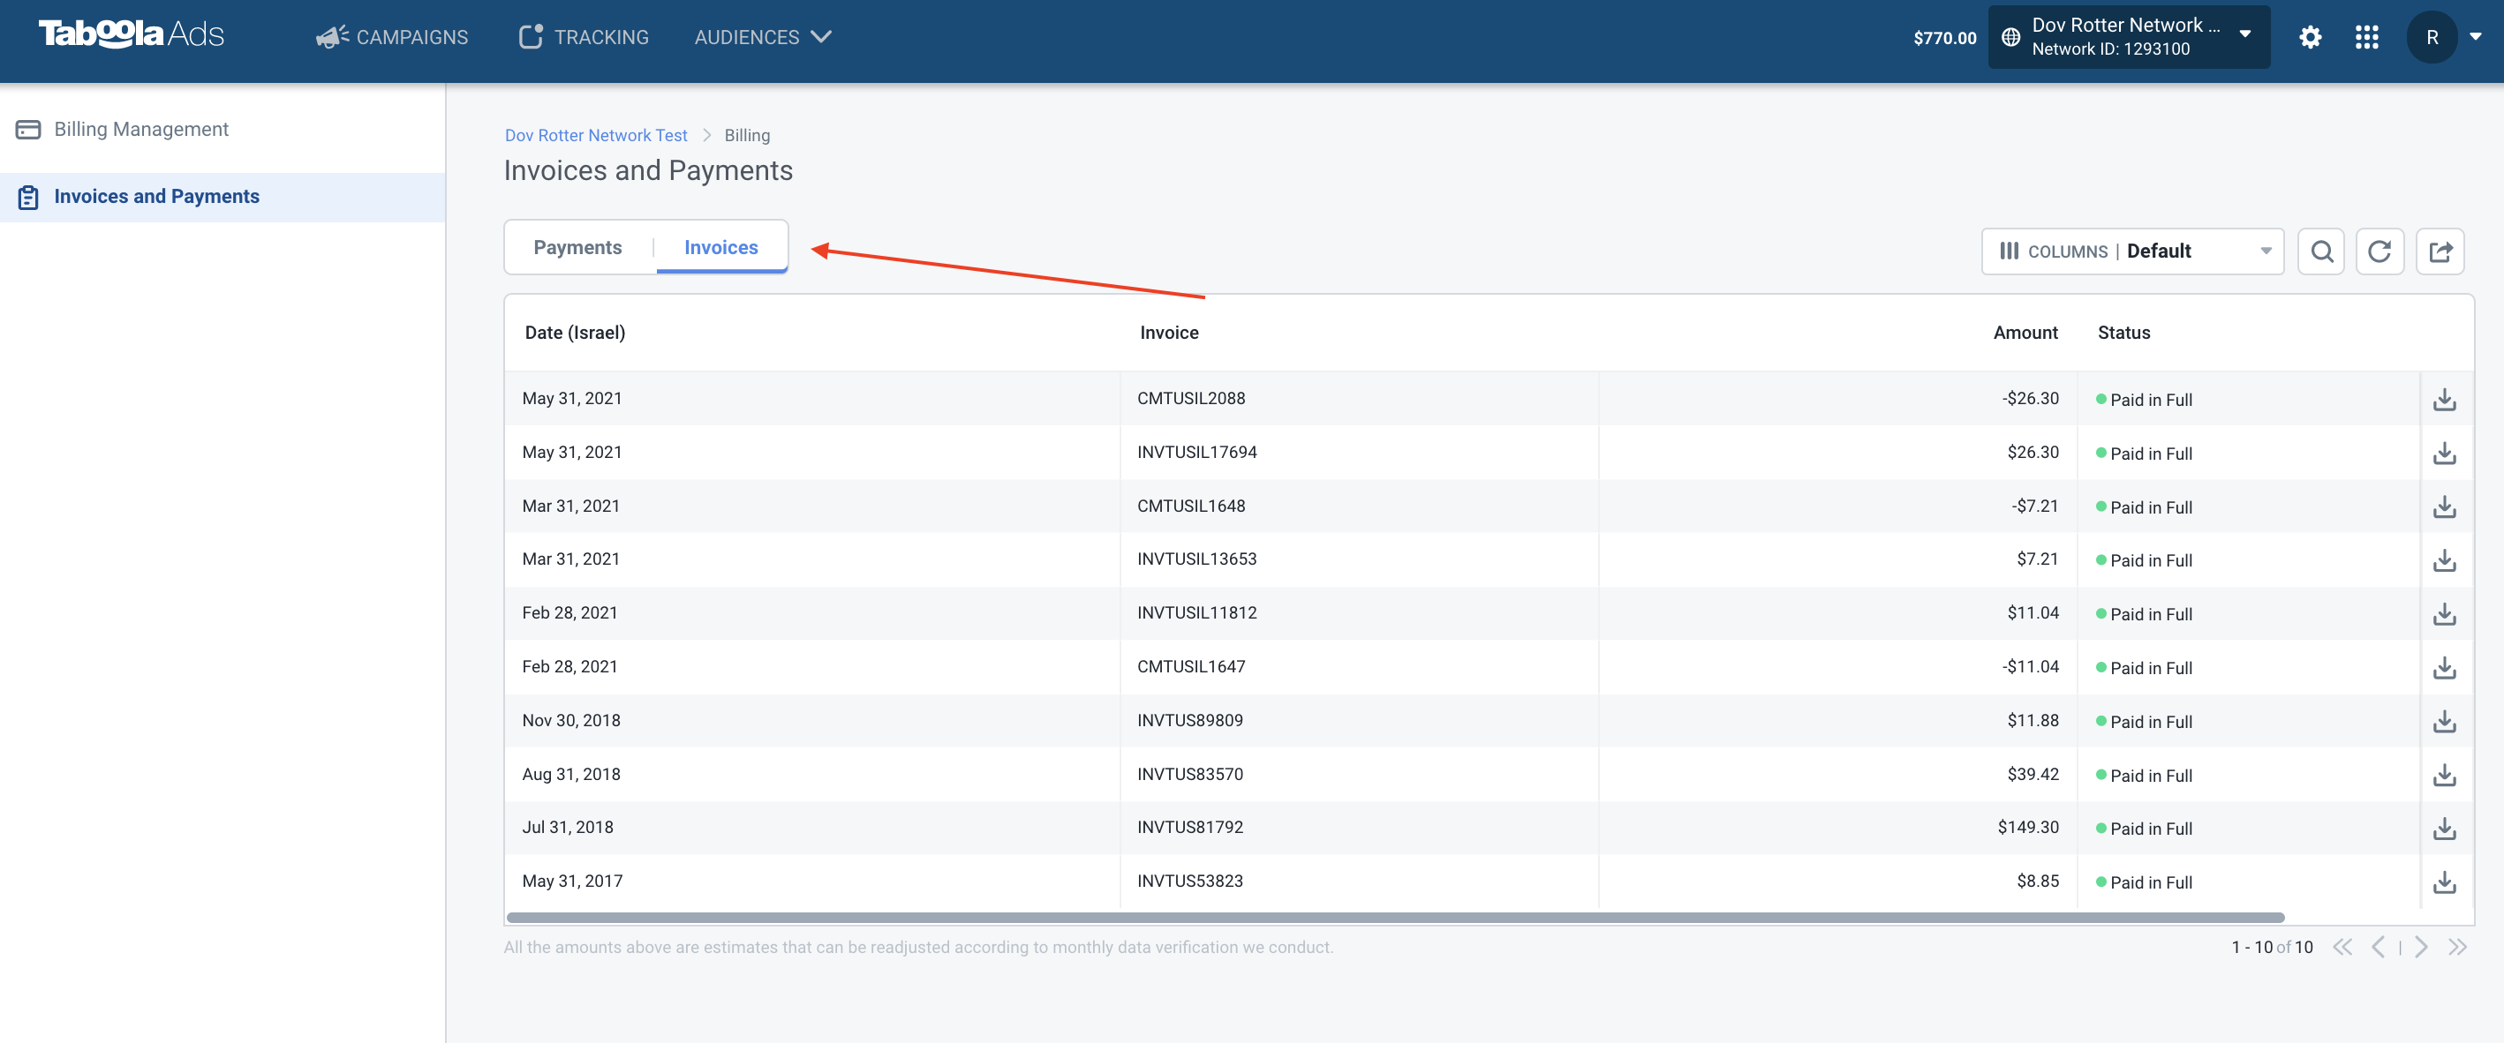Go to last page of results
The width and height of the screenshot is (2504, 1043).
coord(2457,947)
